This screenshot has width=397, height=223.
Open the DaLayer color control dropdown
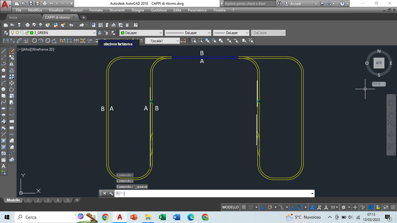tap(161, 33)
